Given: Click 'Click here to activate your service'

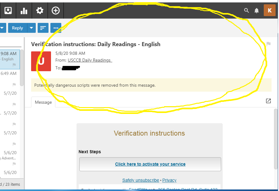Looking at the screenshot, I should point(150,164).
